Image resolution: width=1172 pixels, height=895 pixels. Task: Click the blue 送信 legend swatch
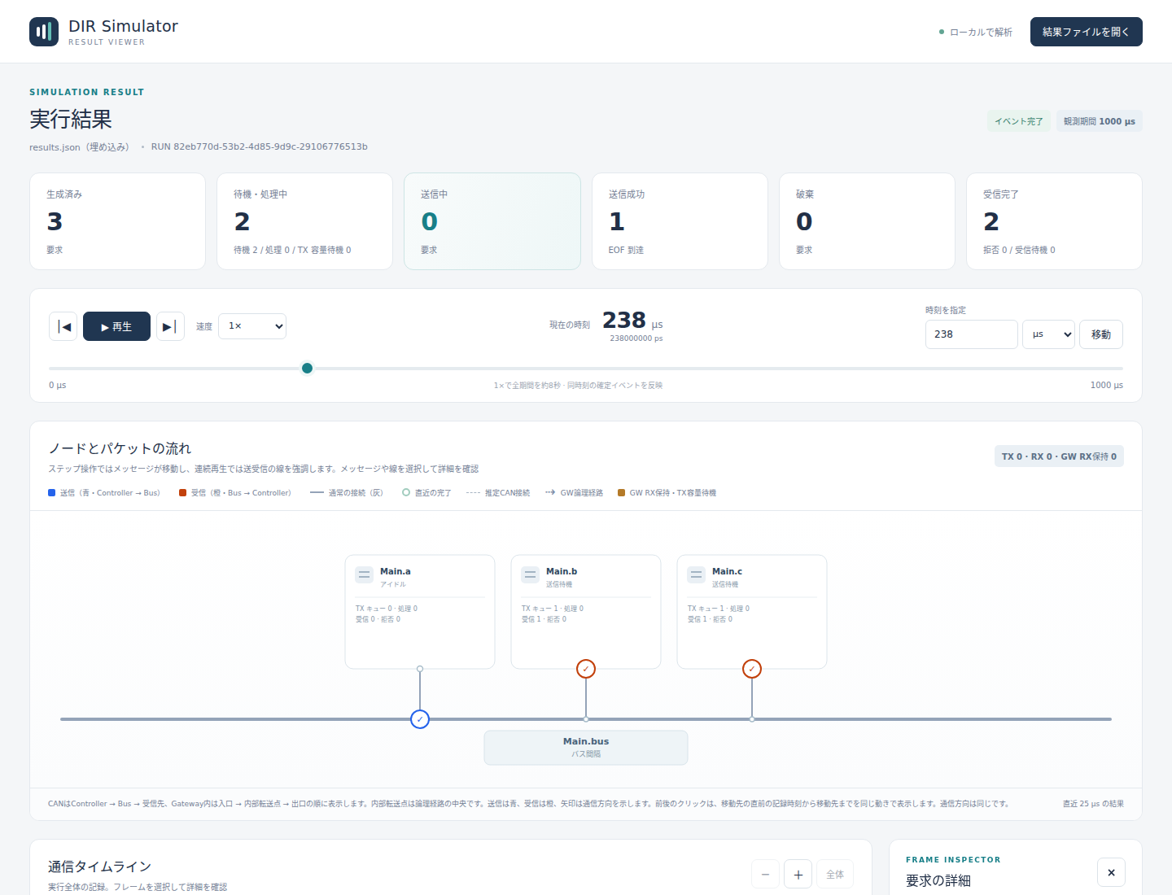tap(52, 493)
